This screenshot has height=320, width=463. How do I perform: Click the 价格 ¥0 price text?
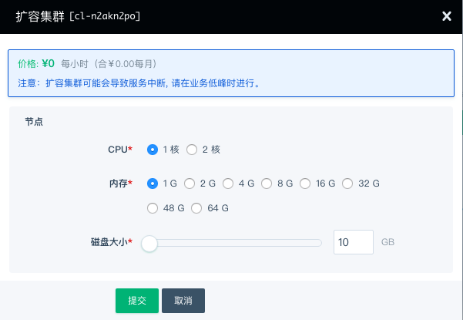pyautogui.click(x=38, y=63)
